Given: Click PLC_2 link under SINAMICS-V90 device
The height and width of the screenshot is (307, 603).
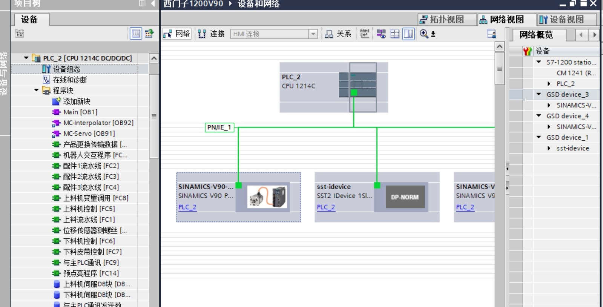Looking at the screenshot, I should (187, 207).
